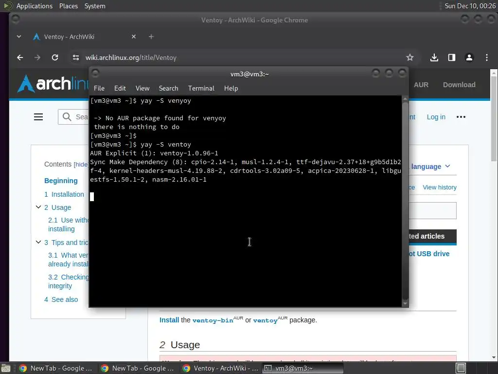
Task: Expand the language dropdown
Action: [x=431, y=167]
